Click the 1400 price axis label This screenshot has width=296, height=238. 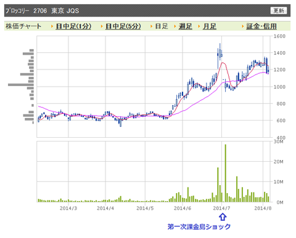279,53
